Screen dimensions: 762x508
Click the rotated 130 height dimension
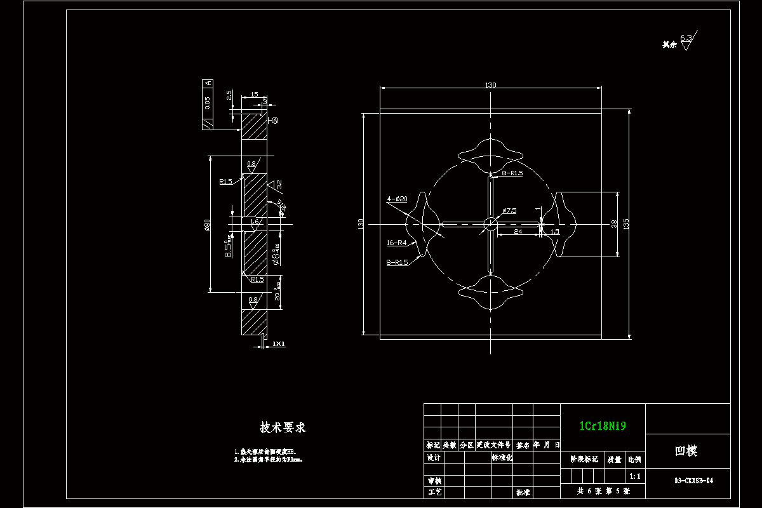coord(360,224)
